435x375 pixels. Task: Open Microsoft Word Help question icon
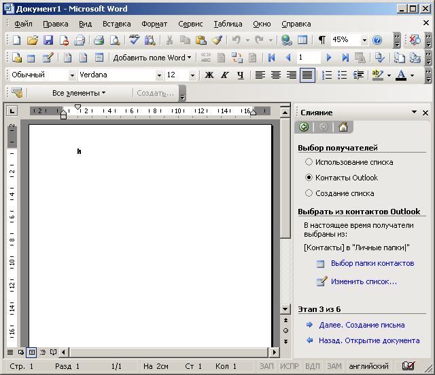pos(377,41)
